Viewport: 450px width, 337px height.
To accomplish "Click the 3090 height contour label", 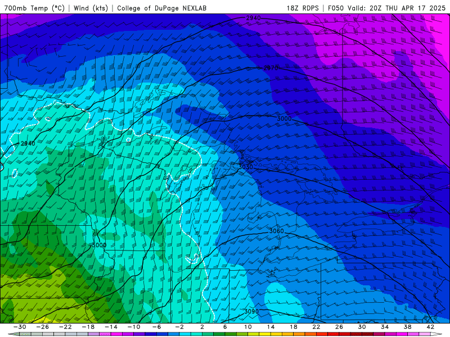I will (251, 311).
